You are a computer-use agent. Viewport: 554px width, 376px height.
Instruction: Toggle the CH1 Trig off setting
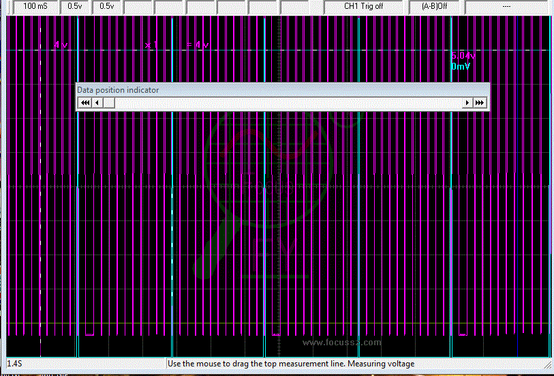[363, 6]
